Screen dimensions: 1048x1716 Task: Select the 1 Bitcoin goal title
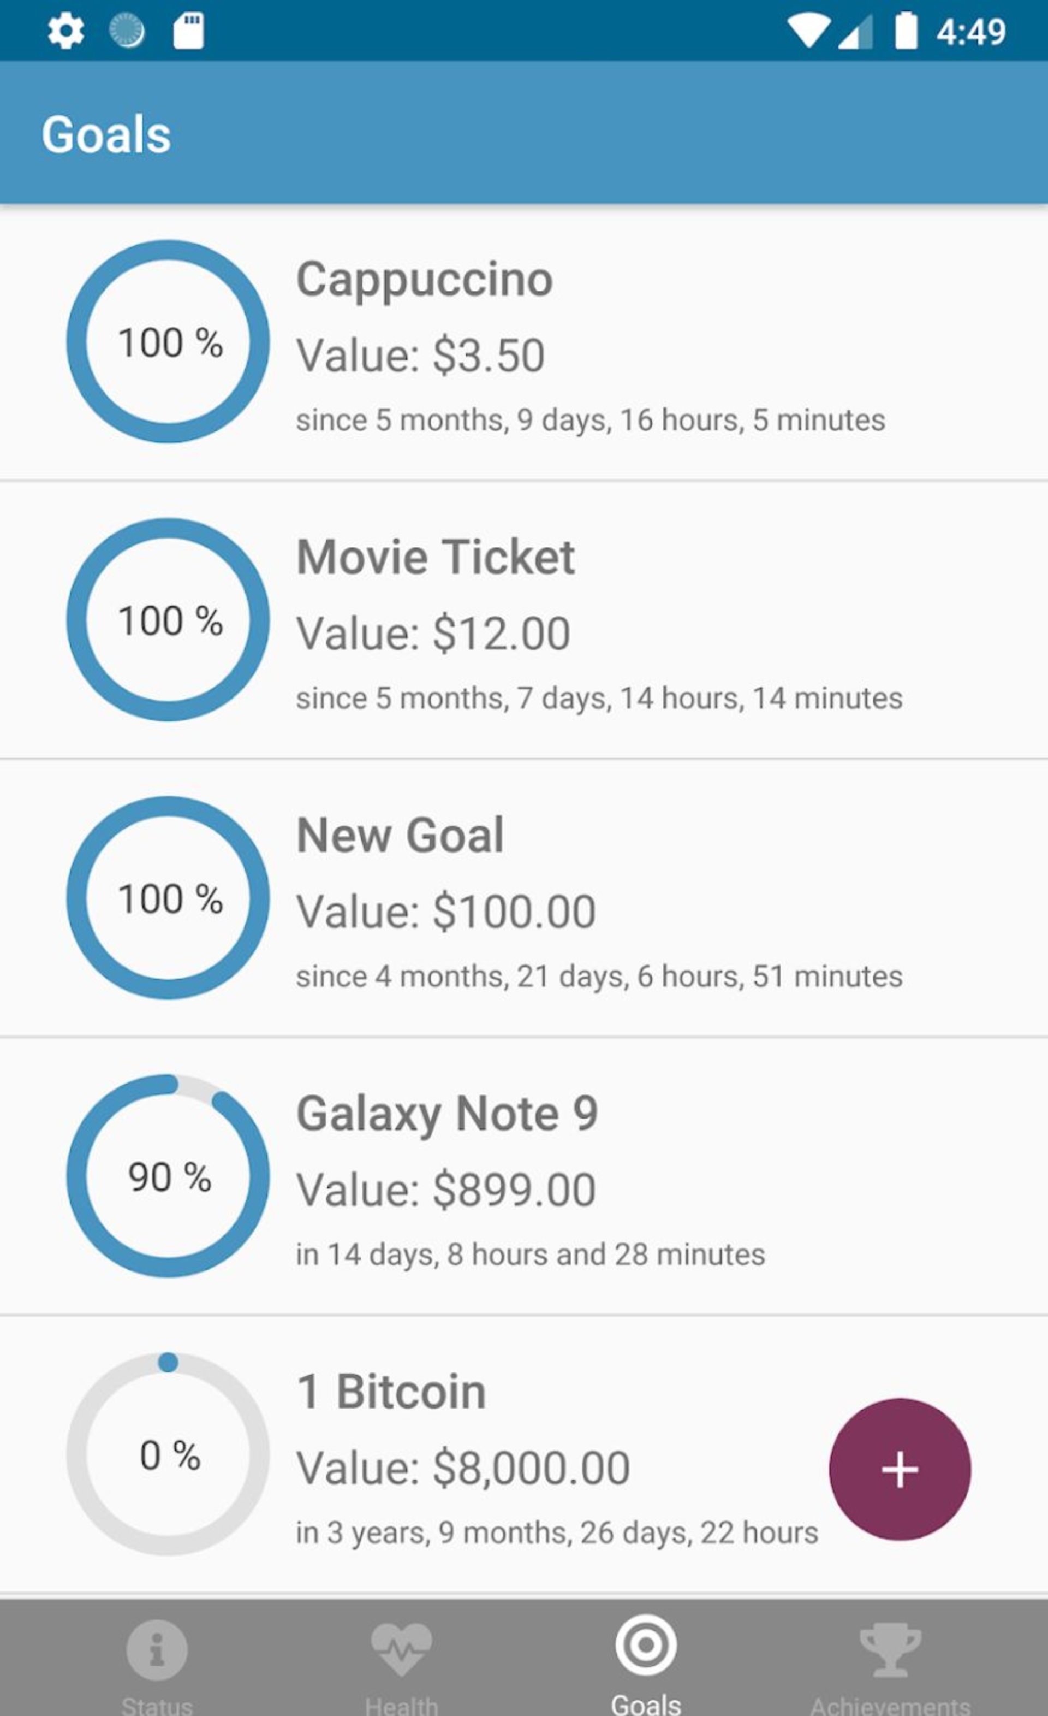[x=391, y=1392]
